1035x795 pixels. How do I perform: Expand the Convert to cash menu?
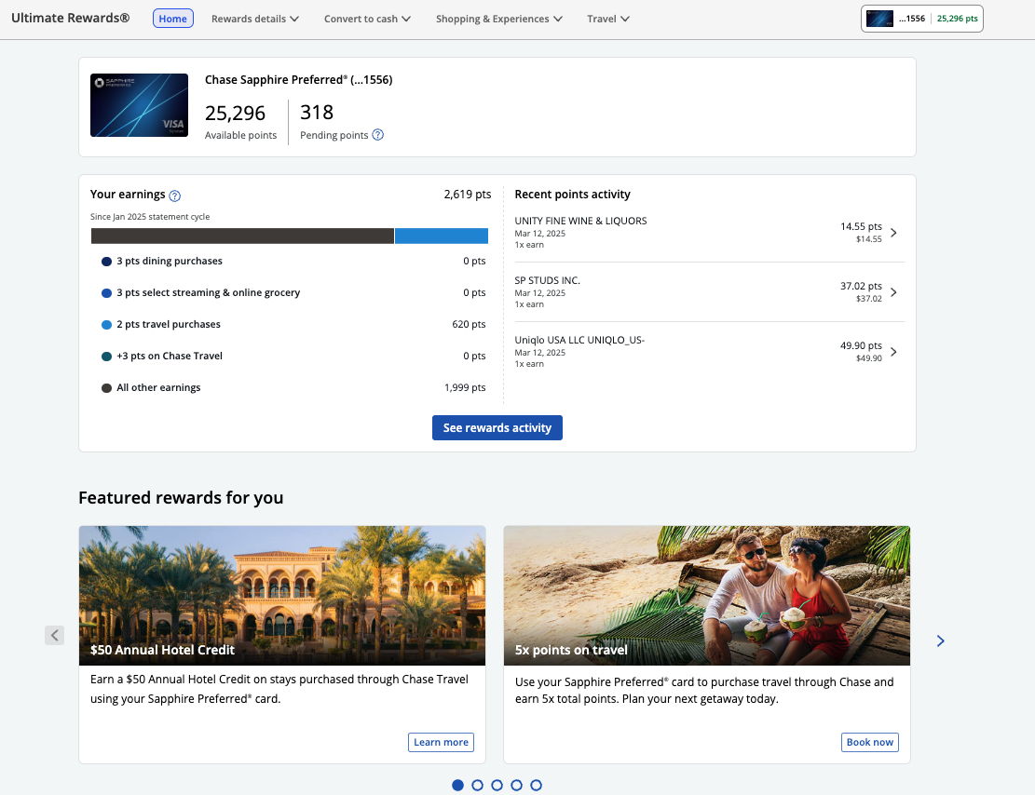pyautogui.click(x=368, y=19)
